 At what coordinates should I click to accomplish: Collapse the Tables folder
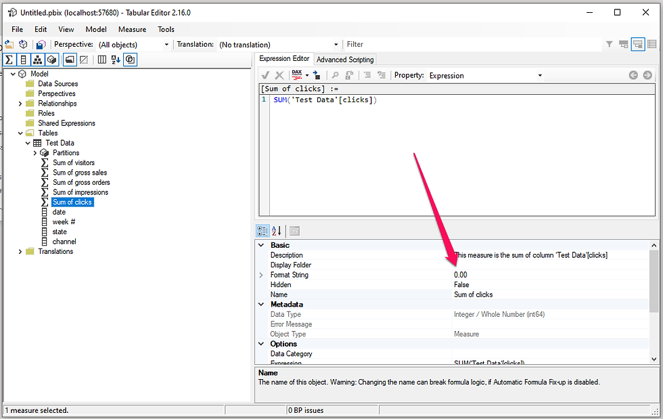[x=20, y=133]
